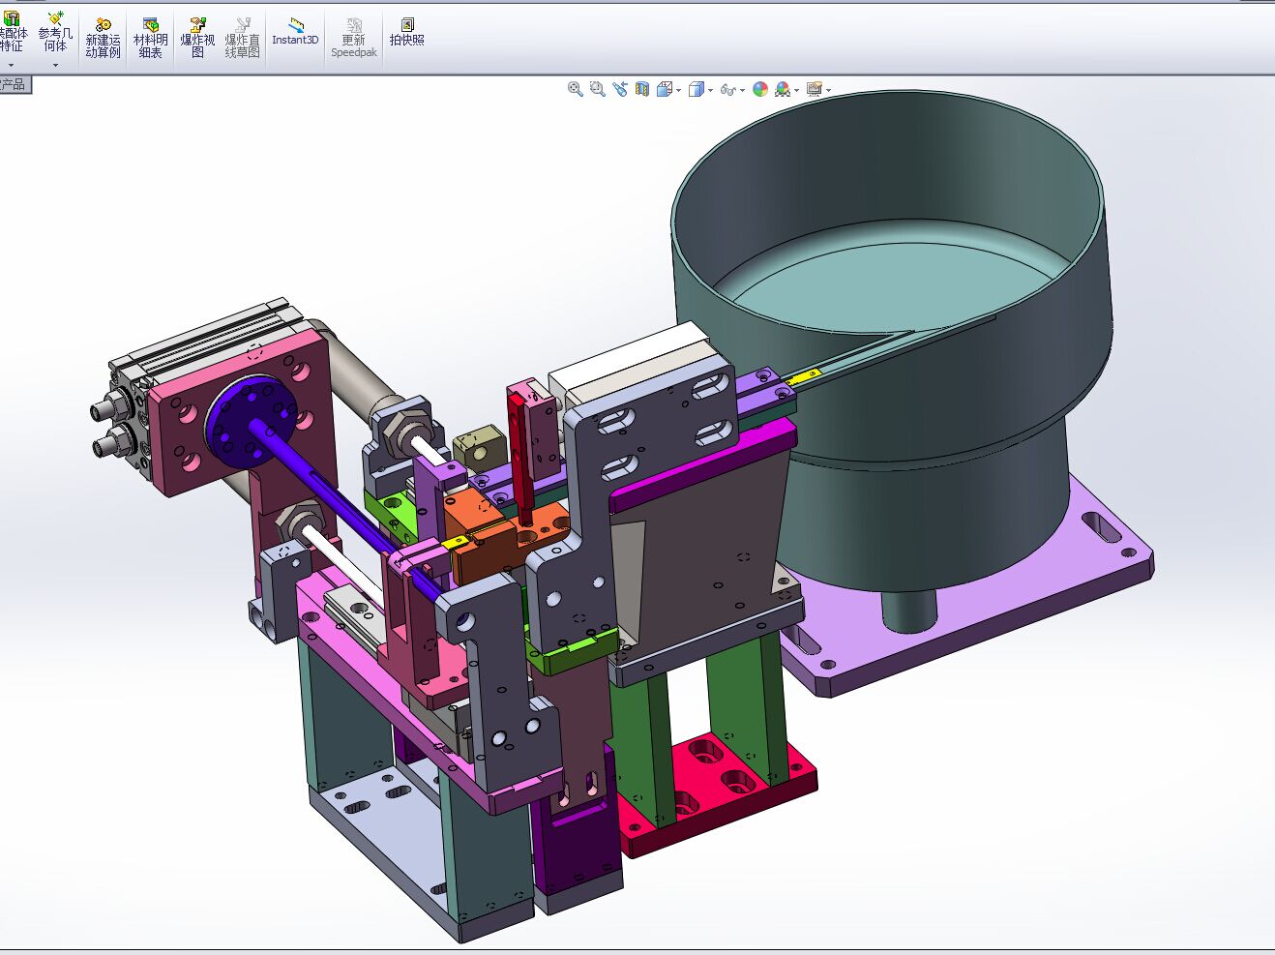Expand the Apply Scene dropdown arrow
The width and height of the screenshot is (1275, 955).
[x=797, y=90]
